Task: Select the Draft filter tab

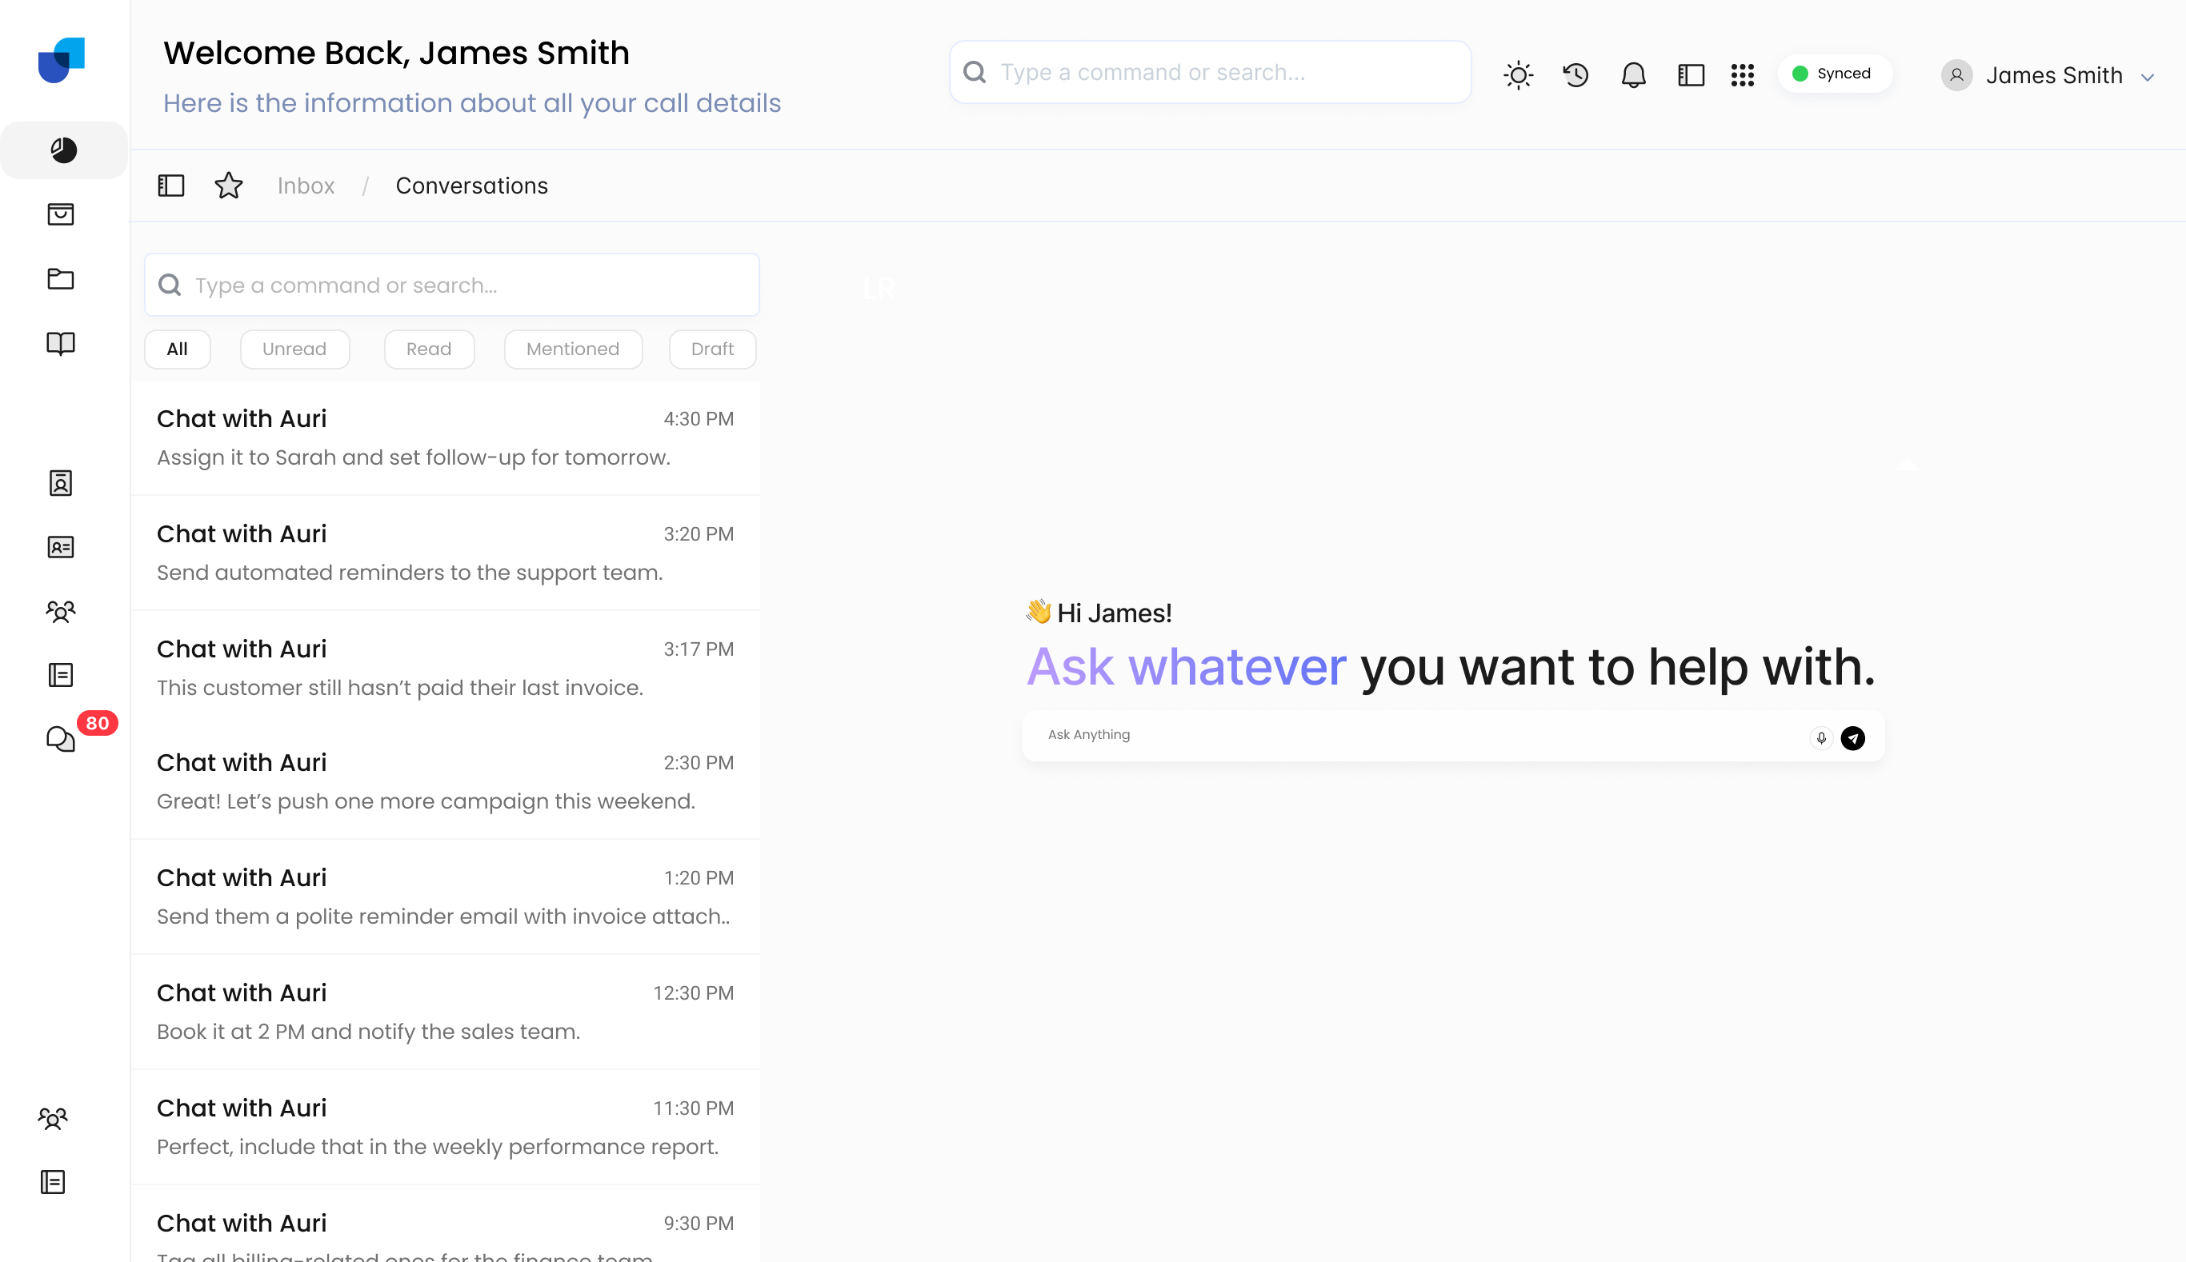Action: tap(712, 349)
